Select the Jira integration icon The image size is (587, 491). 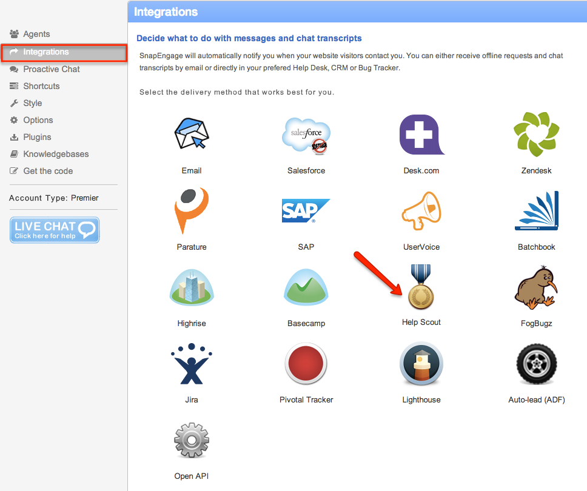click(192, 364)
